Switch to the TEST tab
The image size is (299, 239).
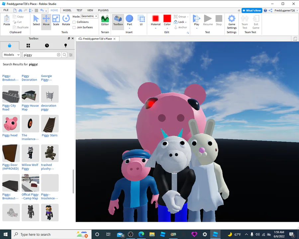[79, 10]
